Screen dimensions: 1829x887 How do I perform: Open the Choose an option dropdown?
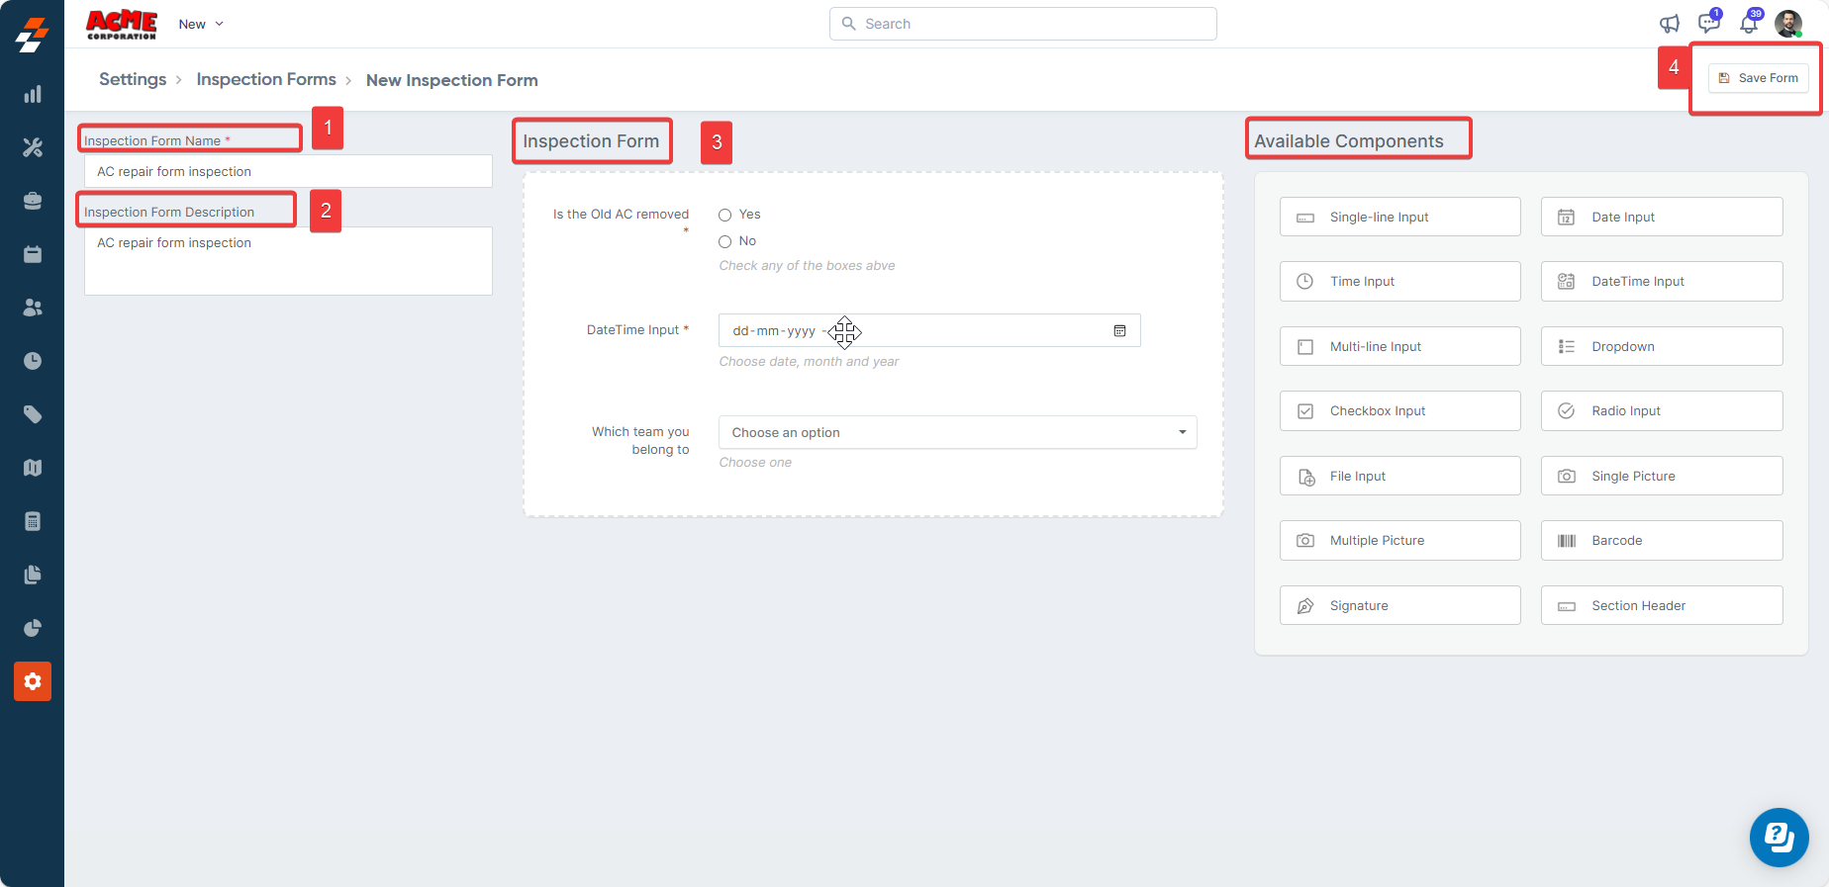point(957,432)
